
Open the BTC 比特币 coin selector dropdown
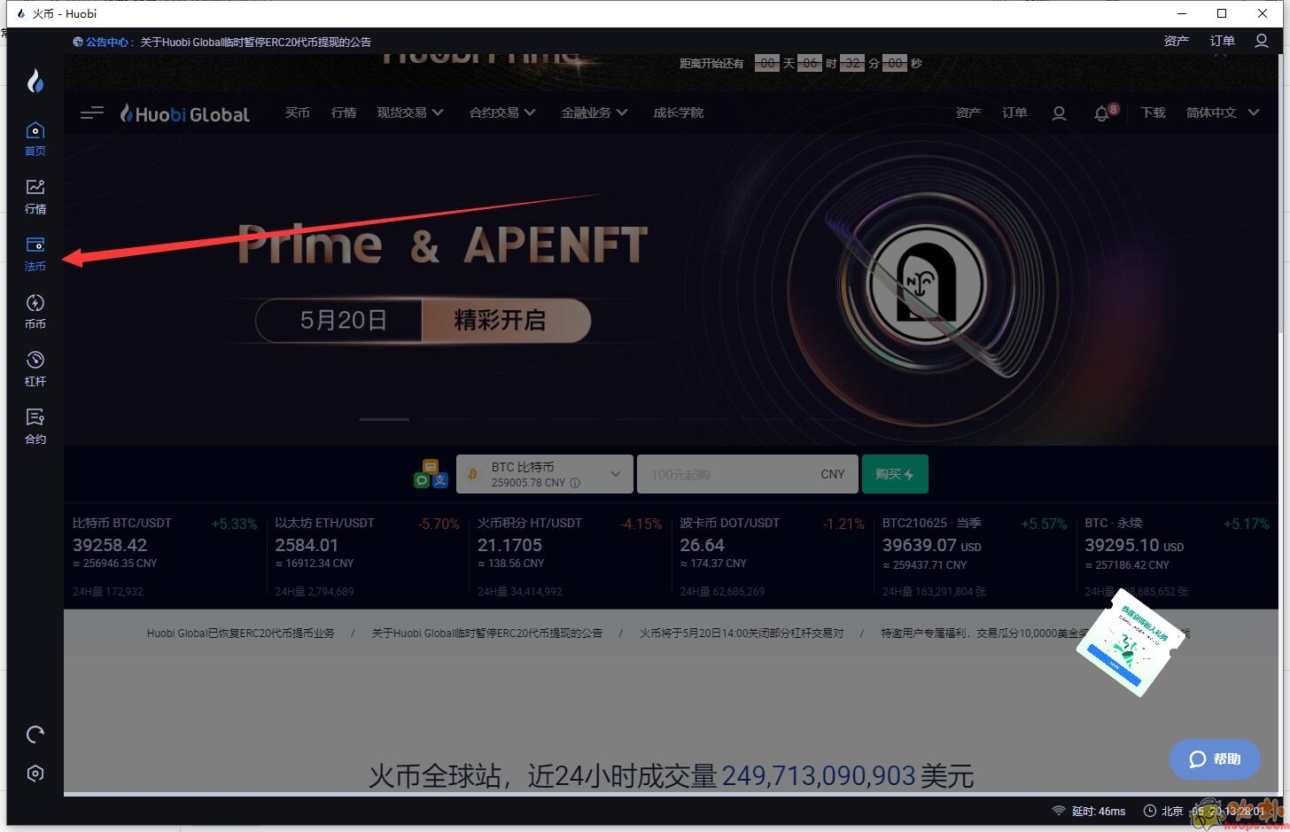click(x=545, y=474)
